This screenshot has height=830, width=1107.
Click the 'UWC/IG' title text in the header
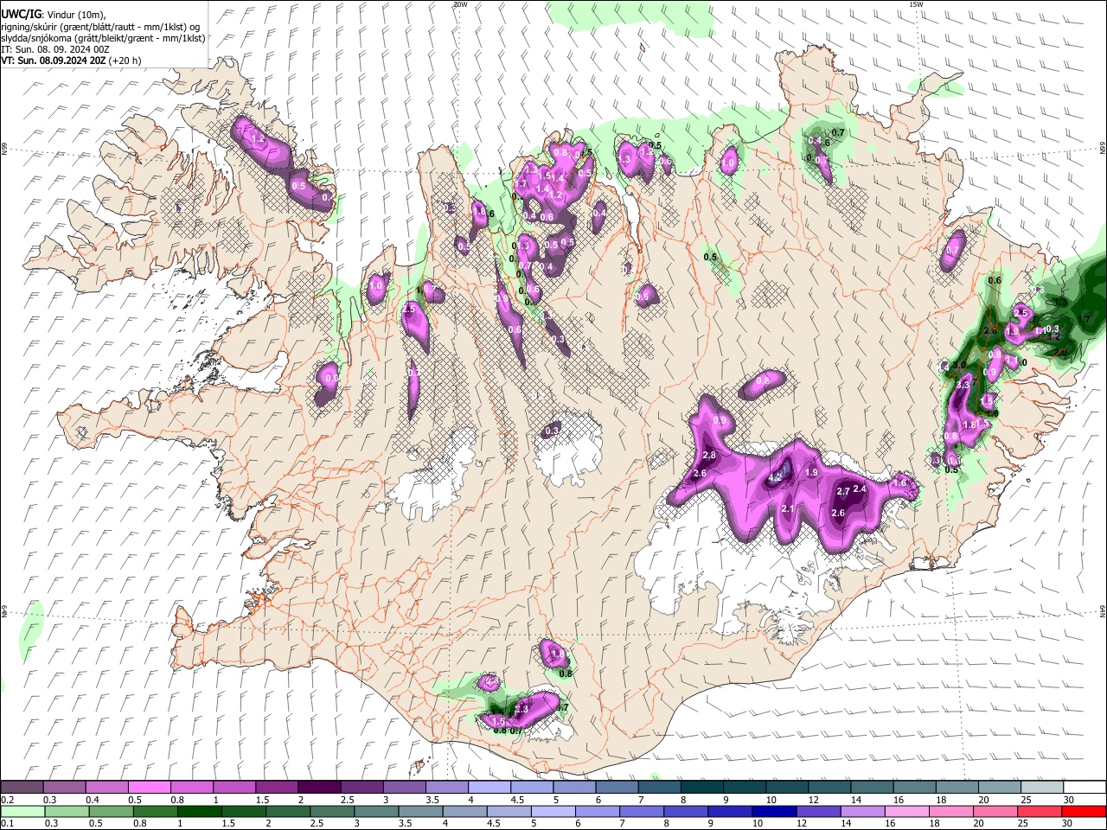coord(21,13)
